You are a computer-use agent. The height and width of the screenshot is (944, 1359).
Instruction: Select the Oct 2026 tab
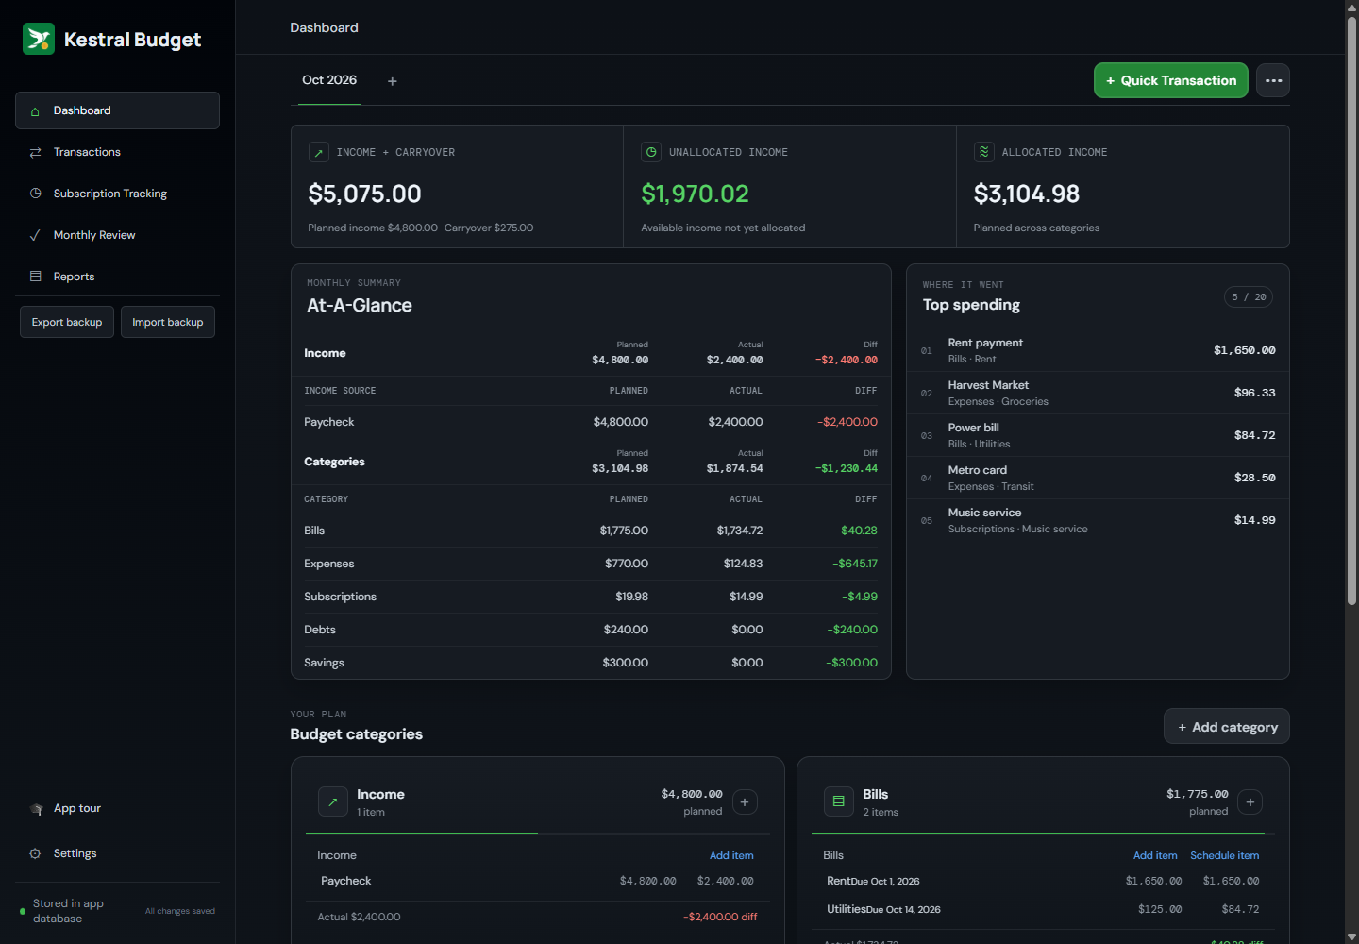pyautogui.click(x=329, y=80)
